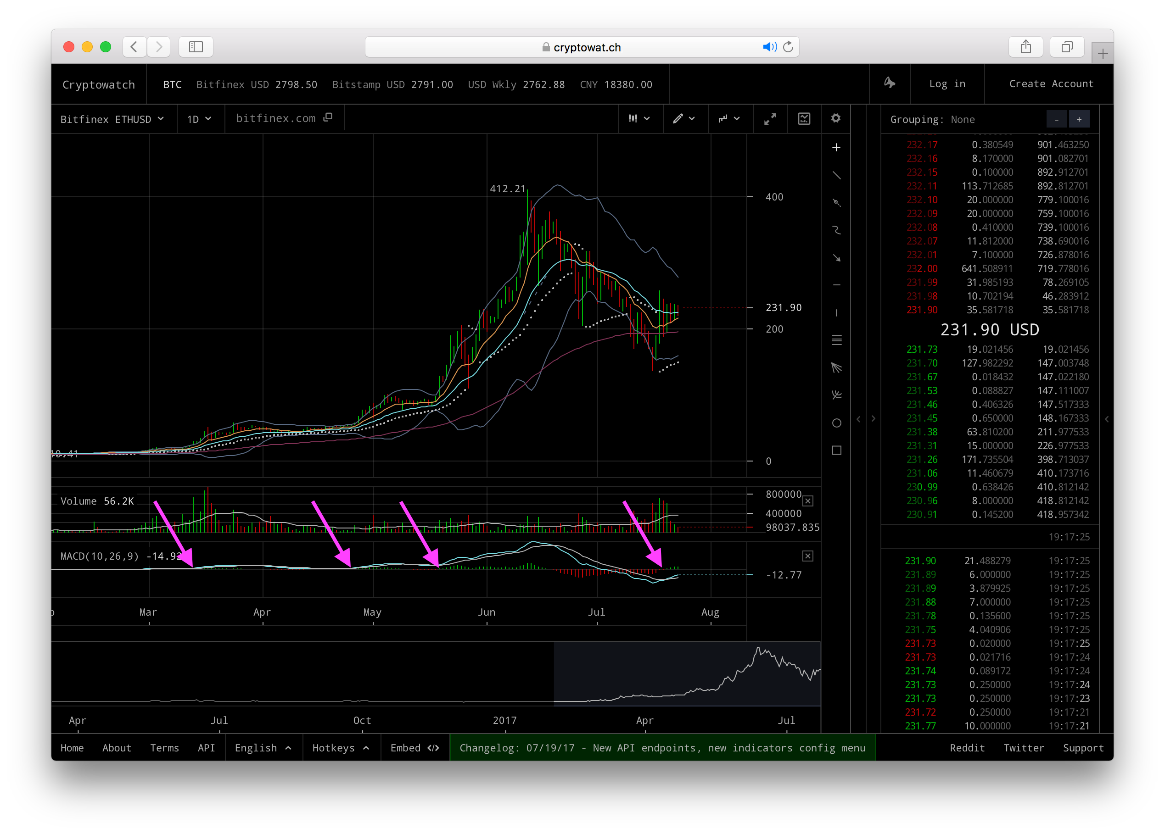Viewport: 1165px width, 834px height.
Task: Go to Home footer link
Action: pos(72,748)
